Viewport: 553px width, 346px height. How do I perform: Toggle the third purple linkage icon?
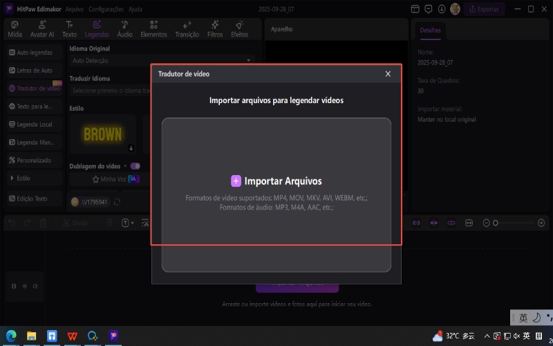451,223
